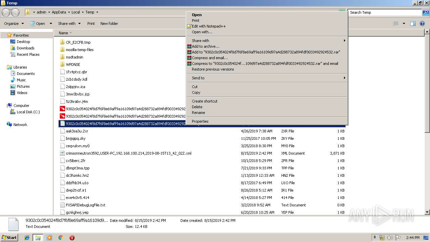Select the XML document crimsonneutron3592 file icon
Viewport: 430px width, 242px height.
(x=62, y=153)
